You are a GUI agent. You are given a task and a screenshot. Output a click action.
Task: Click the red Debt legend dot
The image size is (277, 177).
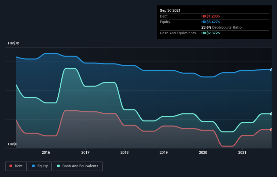tap(11, 166)
